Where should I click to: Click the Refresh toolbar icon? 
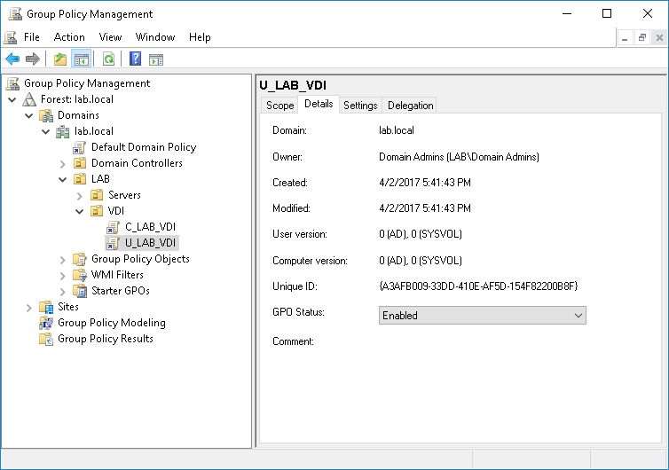pos(108,59)
